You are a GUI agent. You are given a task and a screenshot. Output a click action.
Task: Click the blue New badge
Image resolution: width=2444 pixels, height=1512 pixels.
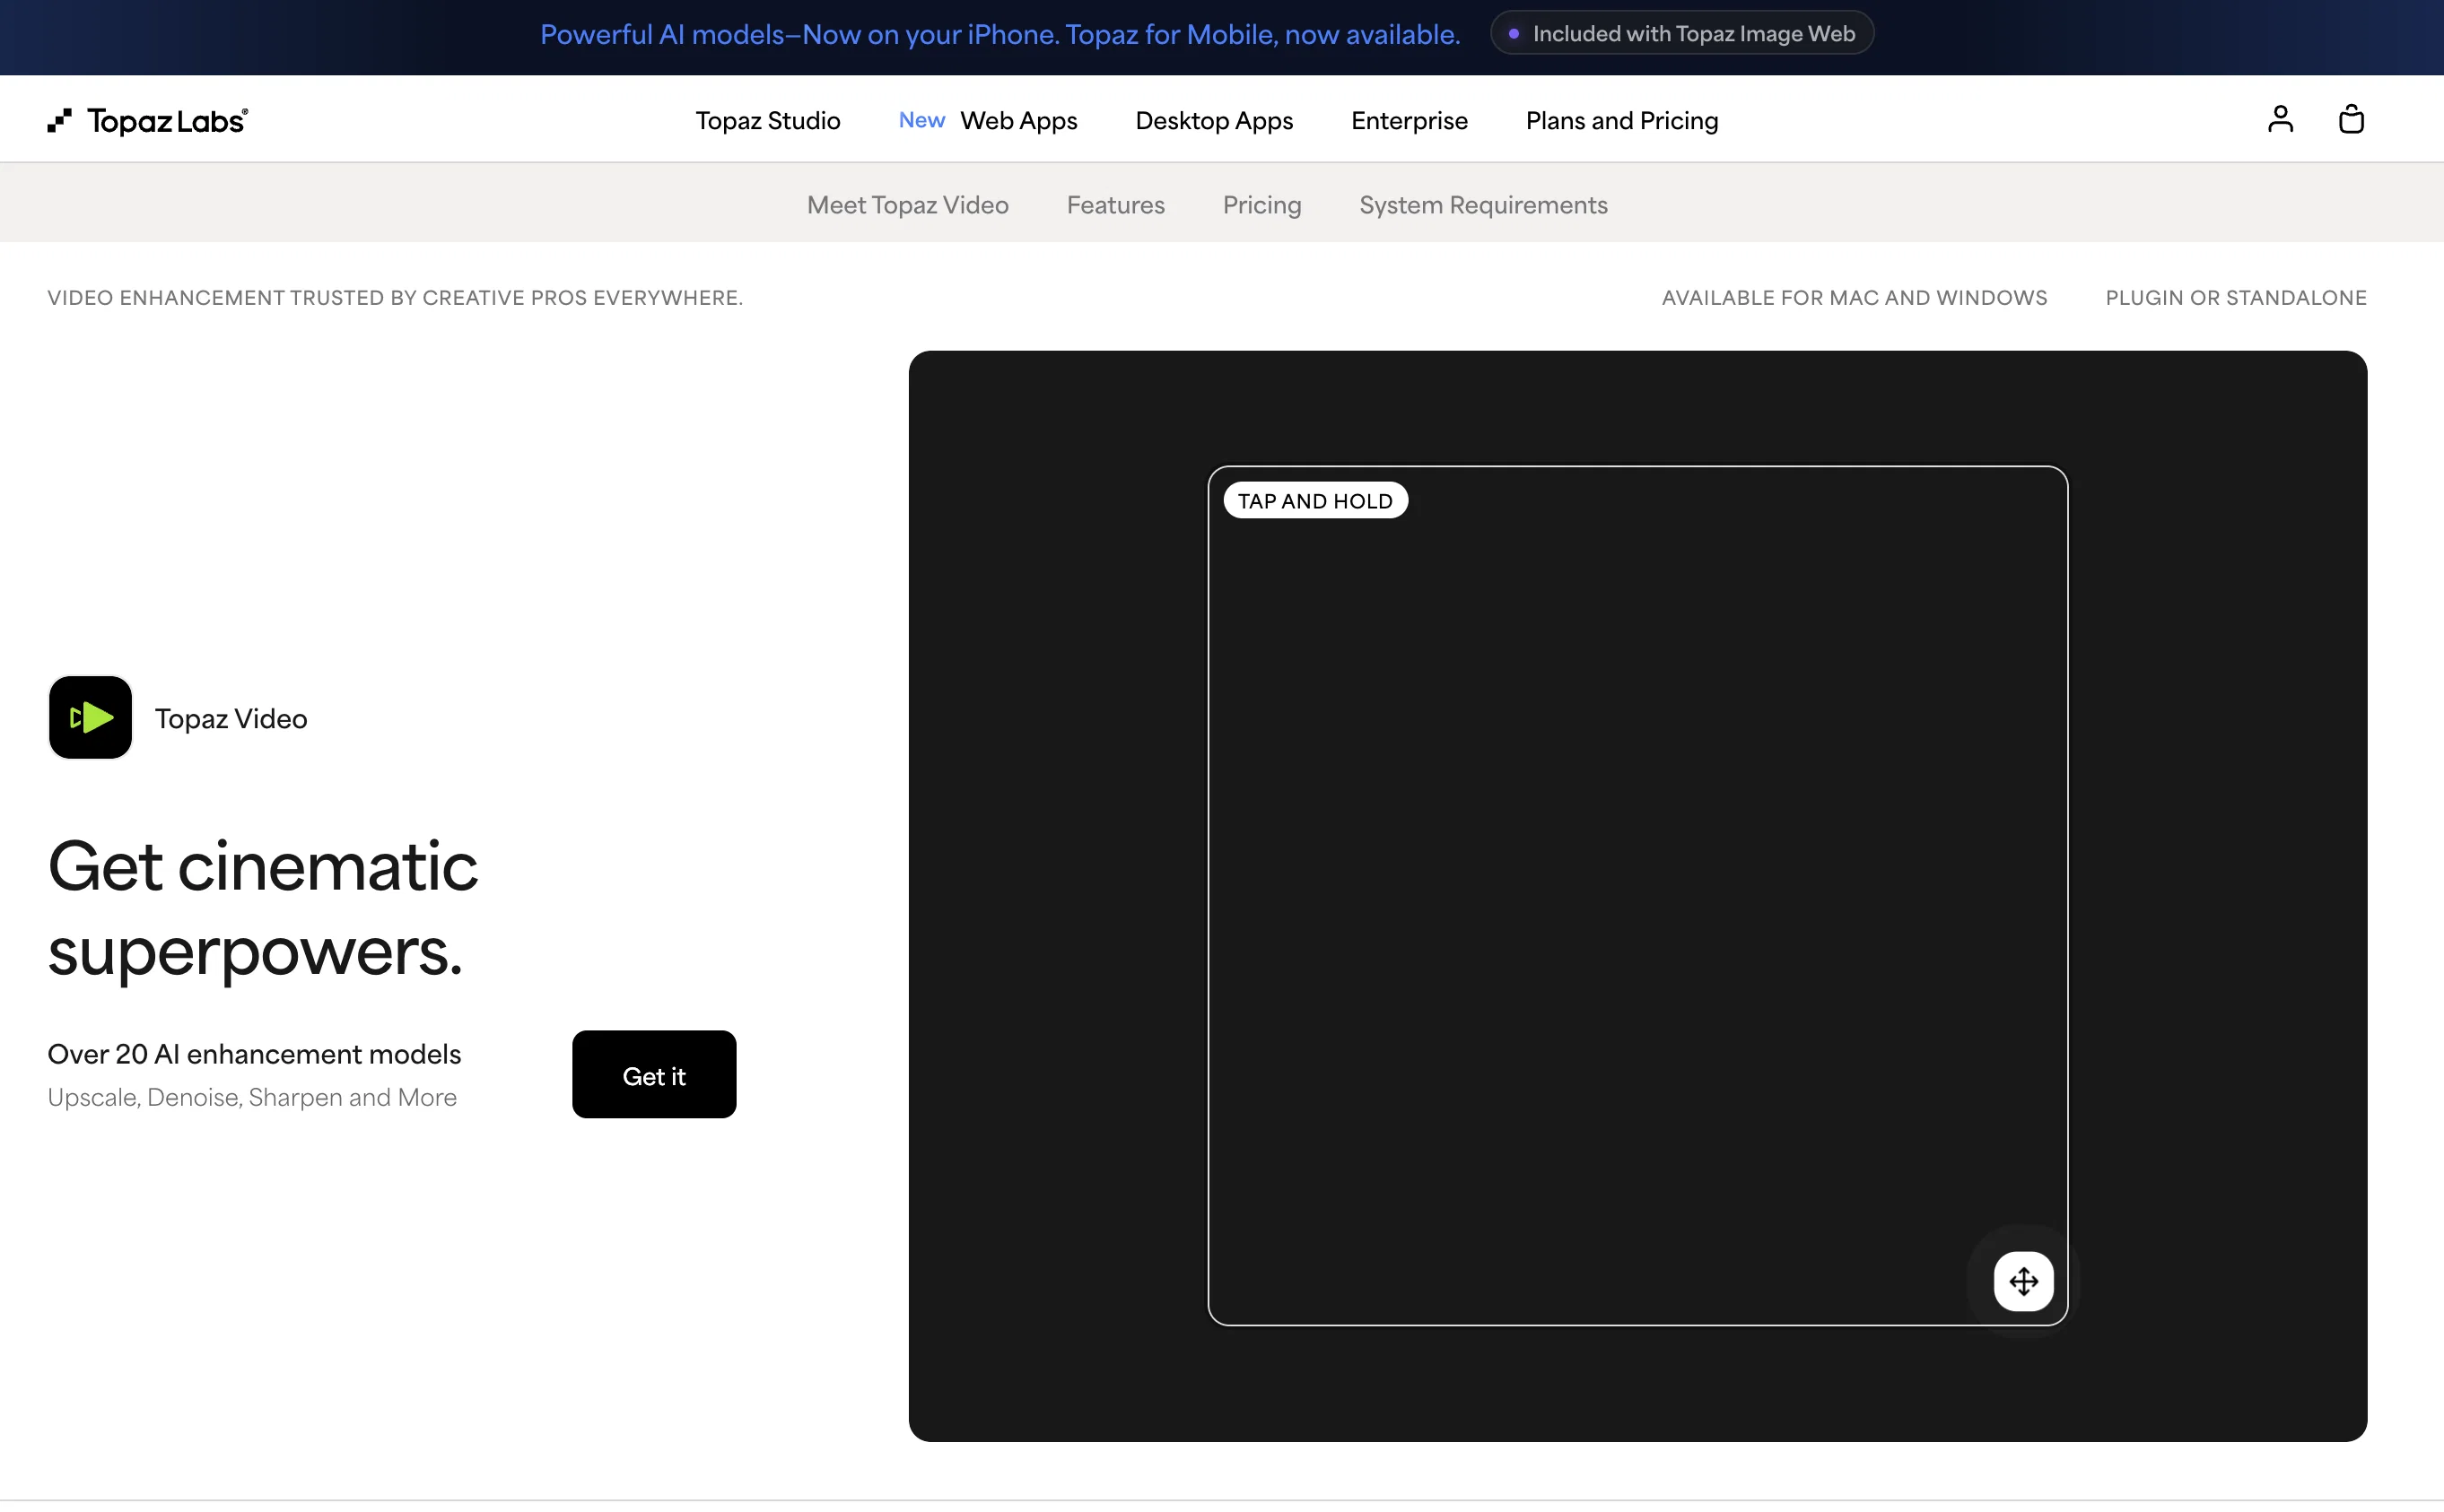click(x=921, y=120)
